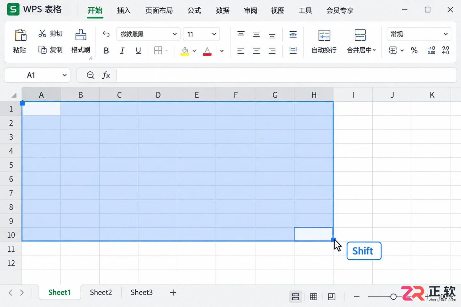Open the 微软雅黑 font name dropdown

pos(148,34)
